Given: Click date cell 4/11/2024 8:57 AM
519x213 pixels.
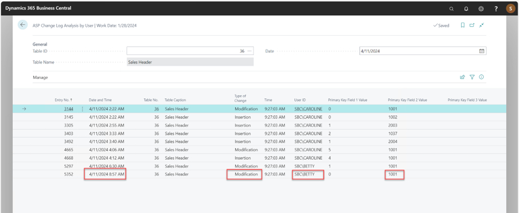Looking at the screenshot, I should click(106, 174).
